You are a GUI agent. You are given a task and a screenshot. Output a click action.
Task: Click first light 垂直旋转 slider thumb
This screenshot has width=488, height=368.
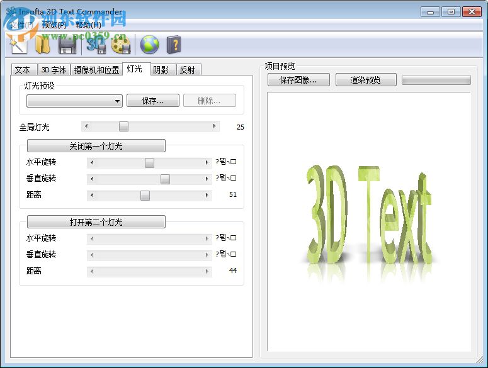pyautogui.click(x=165, y=179)
